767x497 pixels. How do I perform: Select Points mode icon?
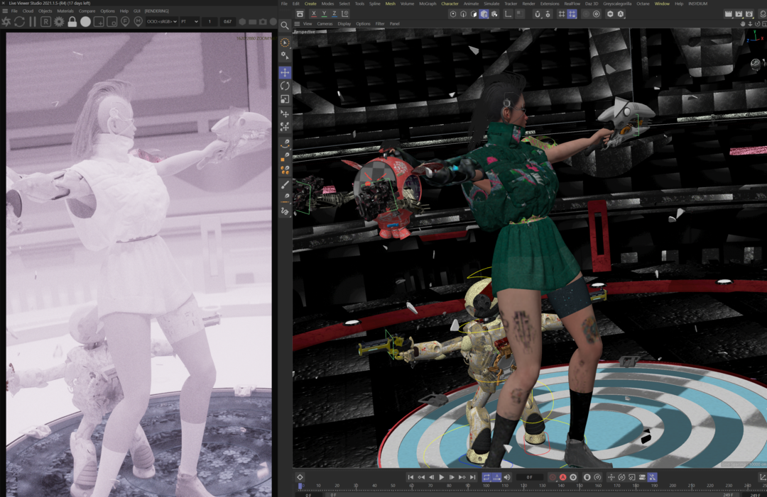pos(453,14)
